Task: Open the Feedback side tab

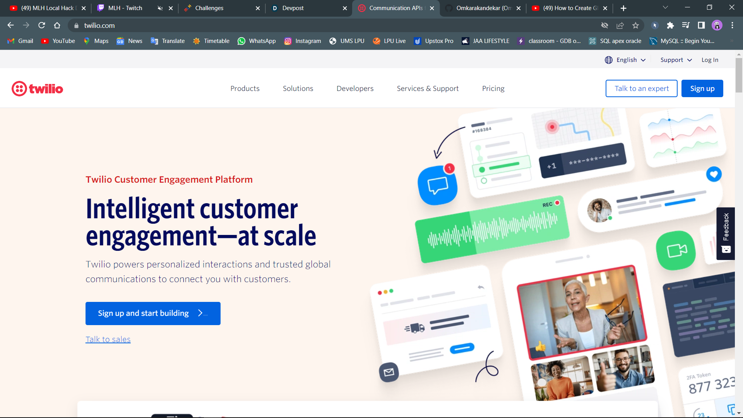Action: click(726, 233)
